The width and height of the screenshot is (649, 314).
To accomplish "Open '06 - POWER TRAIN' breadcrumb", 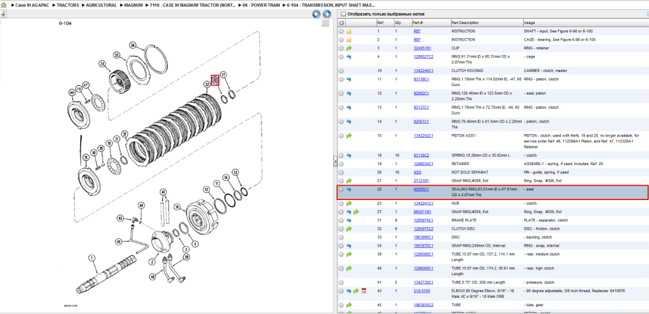I will [262, 5].
